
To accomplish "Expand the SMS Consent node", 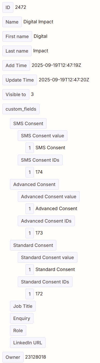I will tap(28, 124).
